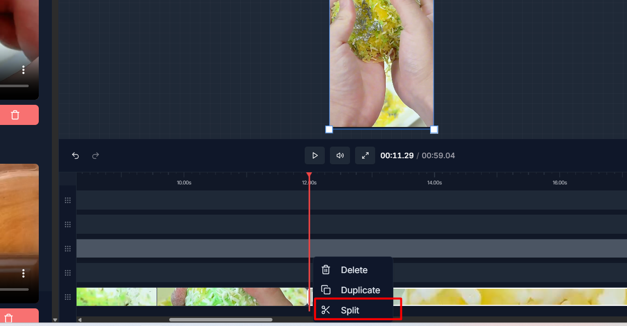The width and height of the screenshot is (627, 326).
Task: Click the timeline horizontal scrollbar thumb
Action: (221, 319)
